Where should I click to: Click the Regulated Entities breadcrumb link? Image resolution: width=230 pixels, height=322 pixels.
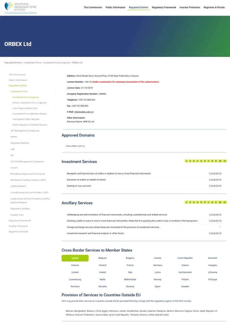(x=13, y=63)
